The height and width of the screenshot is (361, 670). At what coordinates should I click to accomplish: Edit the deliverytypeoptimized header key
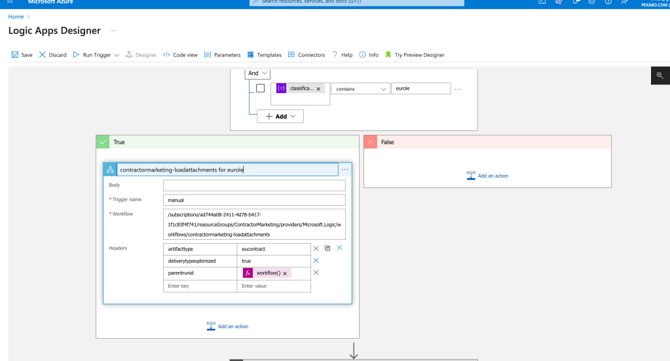click(x=200, y=261)
